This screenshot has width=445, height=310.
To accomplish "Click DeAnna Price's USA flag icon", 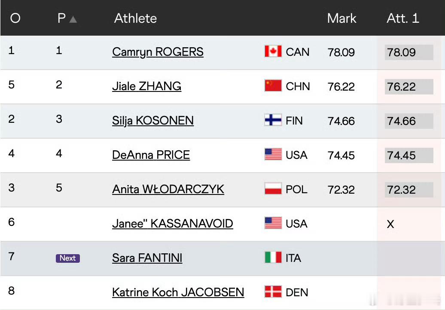I will pos(273,154).
